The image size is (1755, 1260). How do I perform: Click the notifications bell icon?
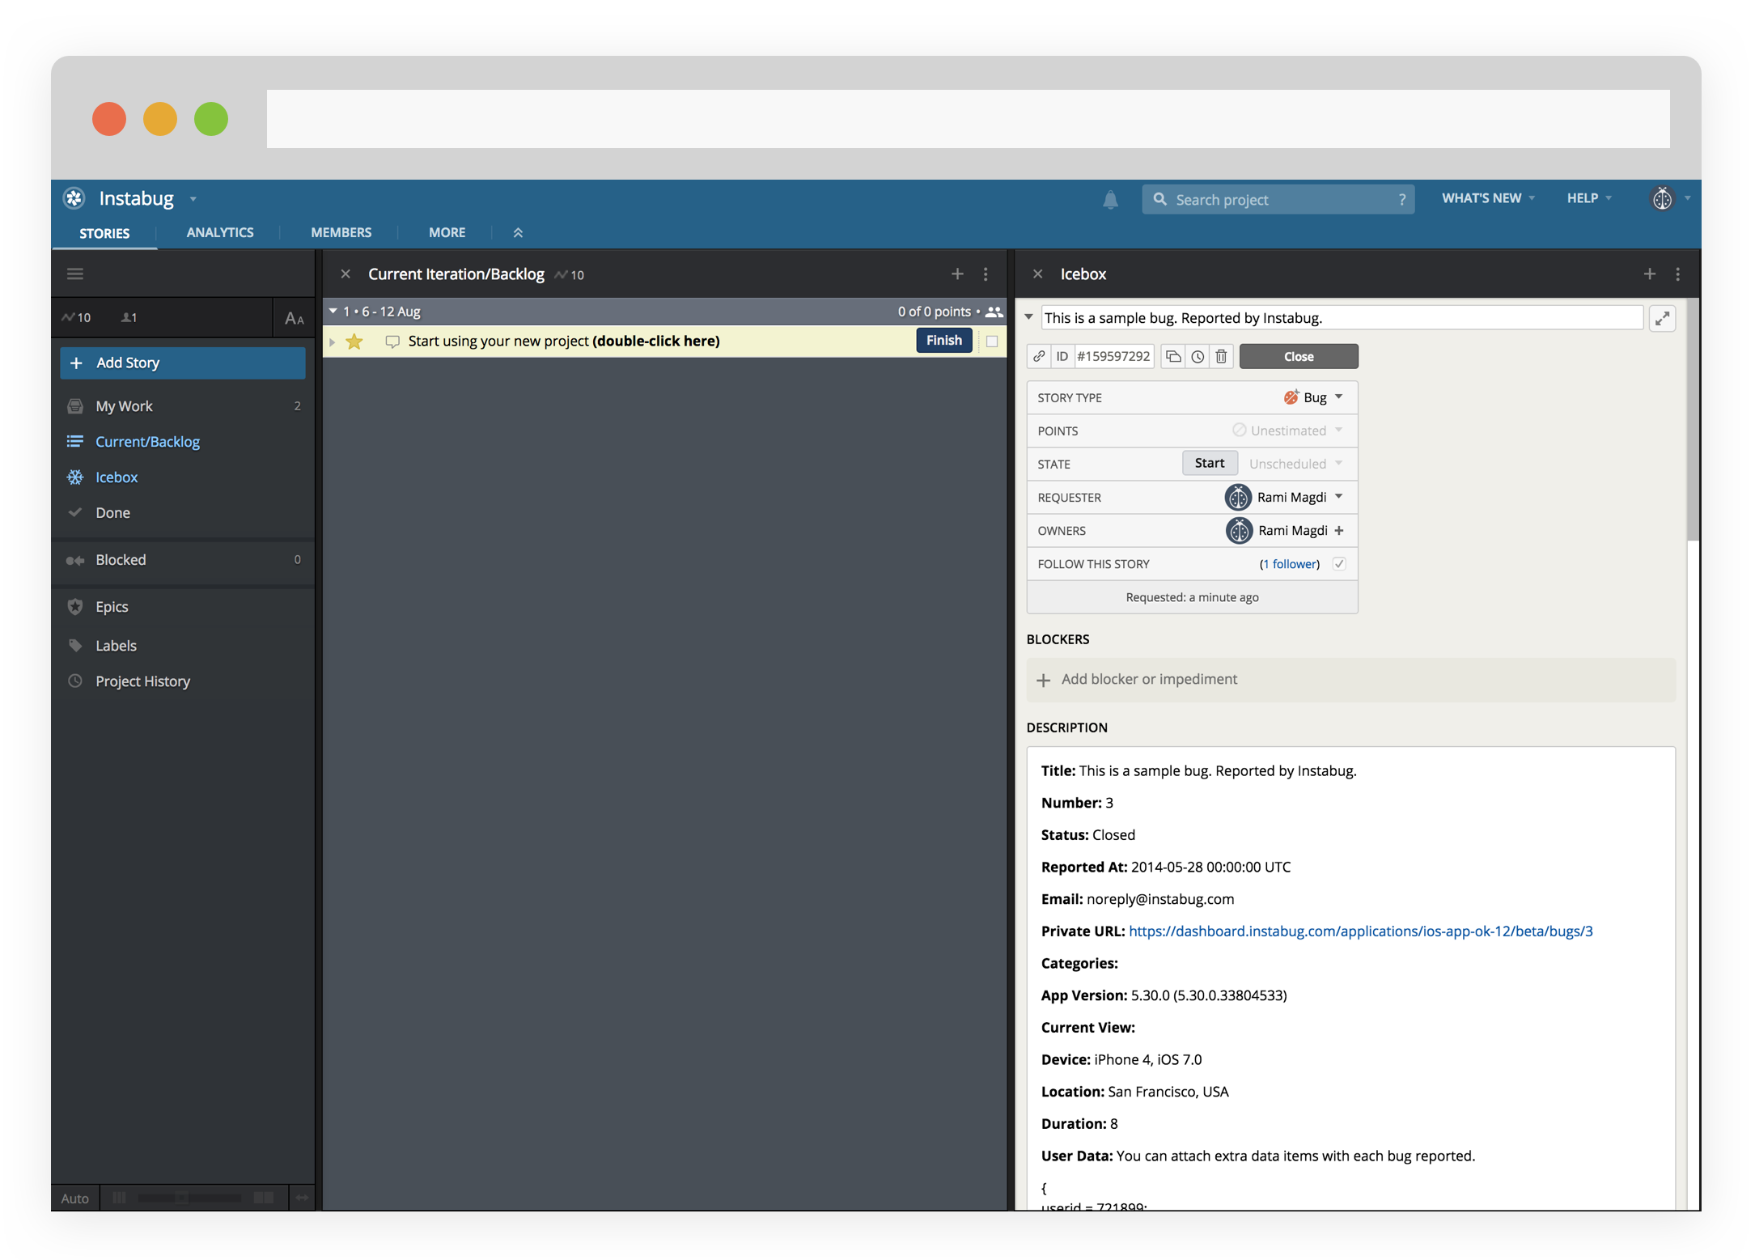[x=1110, y=200]
